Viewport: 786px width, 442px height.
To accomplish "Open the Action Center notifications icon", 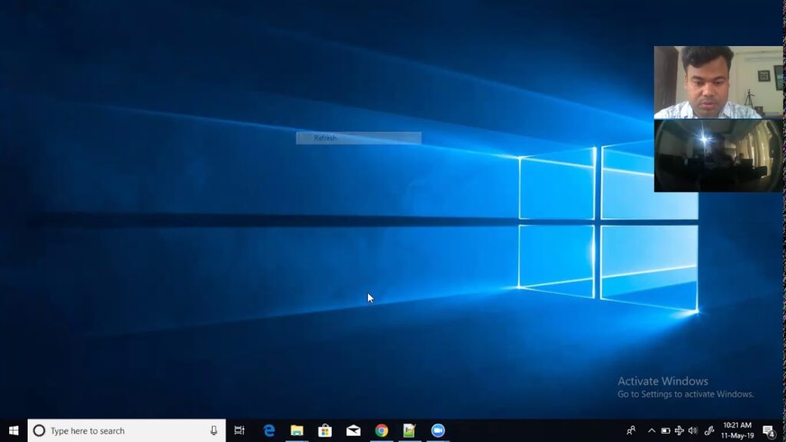I will point(769,430).
